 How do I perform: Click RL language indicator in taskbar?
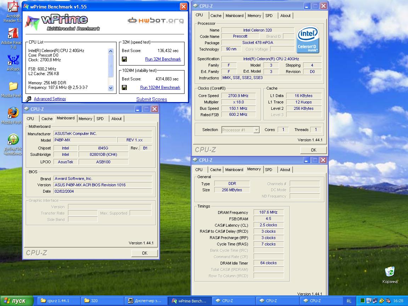coord(349,301)
